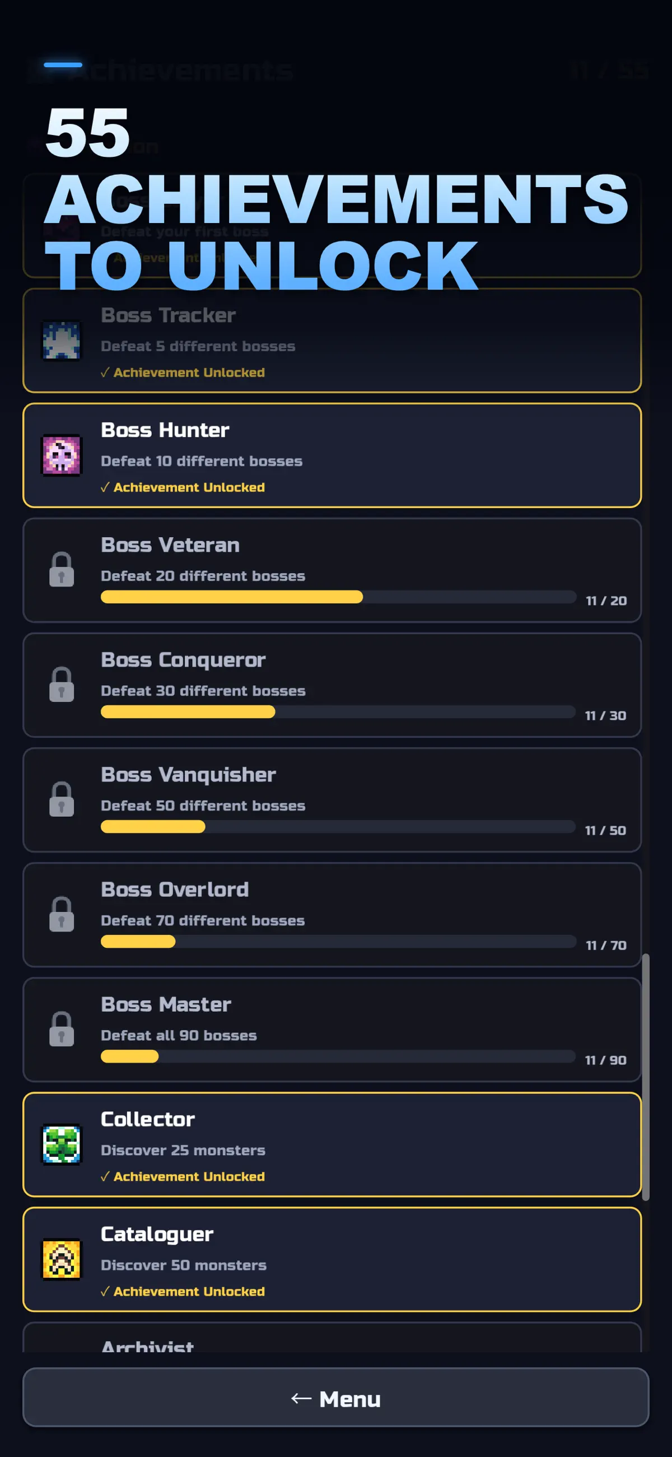Select the Cataloguer achievement title
The image size is (672, 1457).
[157, 1233]
